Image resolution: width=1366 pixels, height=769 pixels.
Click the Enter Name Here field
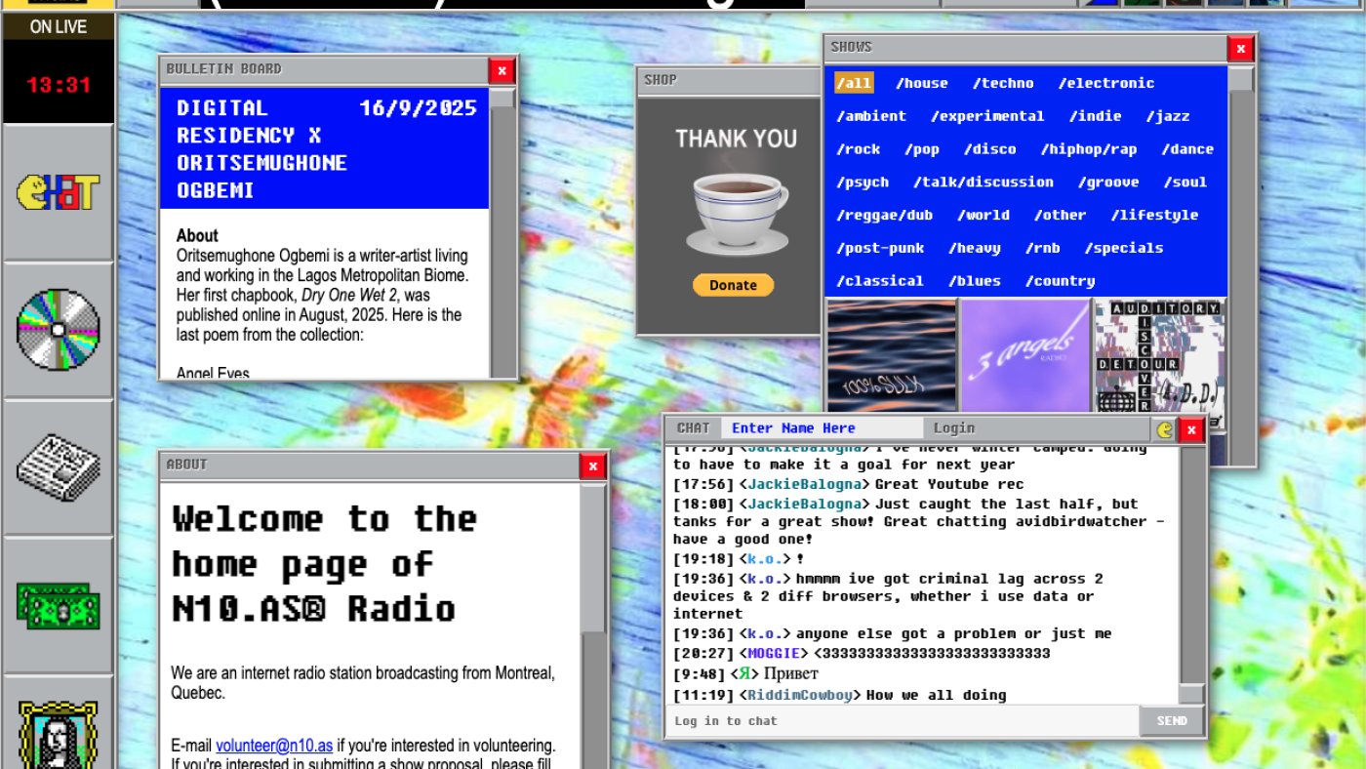pos(821,428)
